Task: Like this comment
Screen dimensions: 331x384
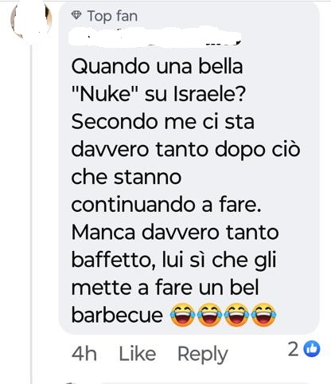Action: 138,354
